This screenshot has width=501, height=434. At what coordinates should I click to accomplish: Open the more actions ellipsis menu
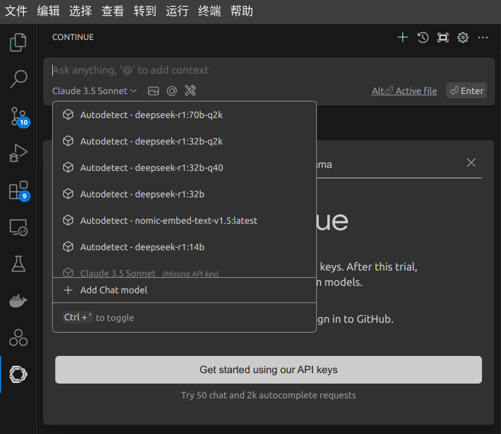[483, 37]
